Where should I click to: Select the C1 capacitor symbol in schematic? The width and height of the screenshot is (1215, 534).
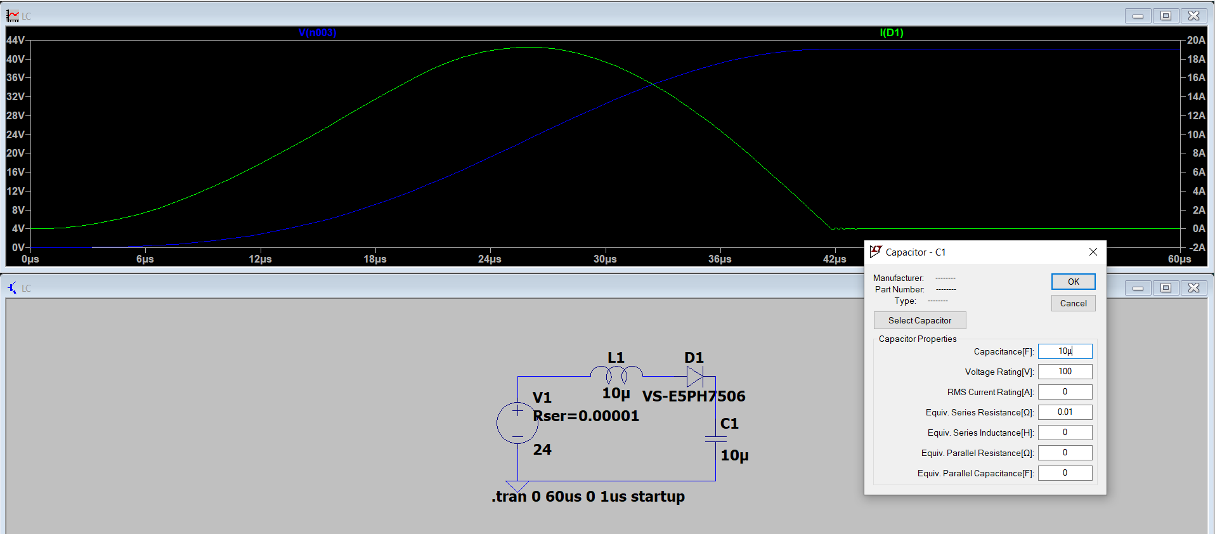[x=716, y=439]
